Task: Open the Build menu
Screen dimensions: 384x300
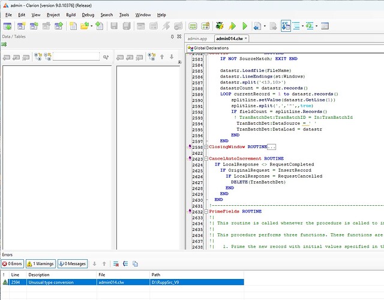Action: [71, 15]
